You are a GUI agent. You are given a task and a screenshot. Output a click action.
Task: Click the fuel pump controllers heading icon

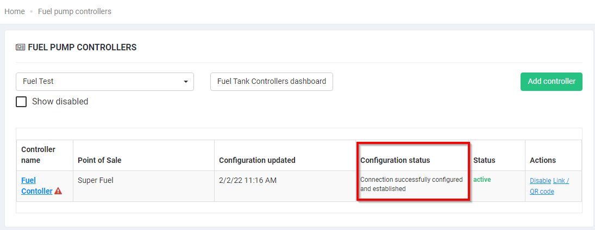coord(20,48)
